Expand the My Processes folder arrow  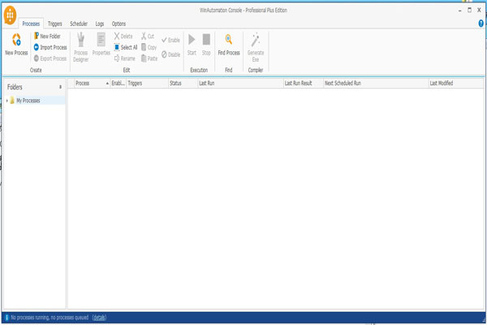tap(6, 101)
